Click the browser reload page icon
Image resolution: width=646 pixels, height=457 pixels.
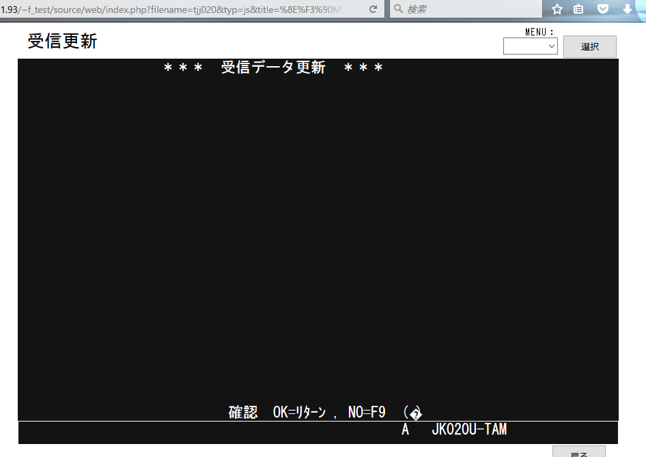[x=373, y=9]
